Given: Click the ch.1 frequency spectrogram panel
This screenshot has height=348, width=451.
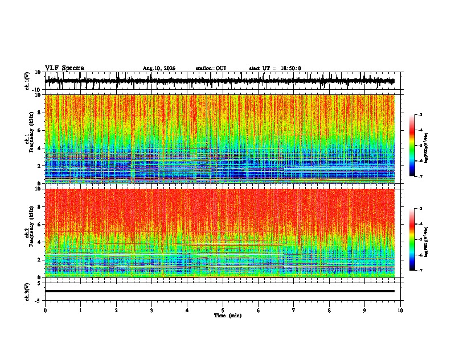Looking at the screenshot, I should coord(219,139).
